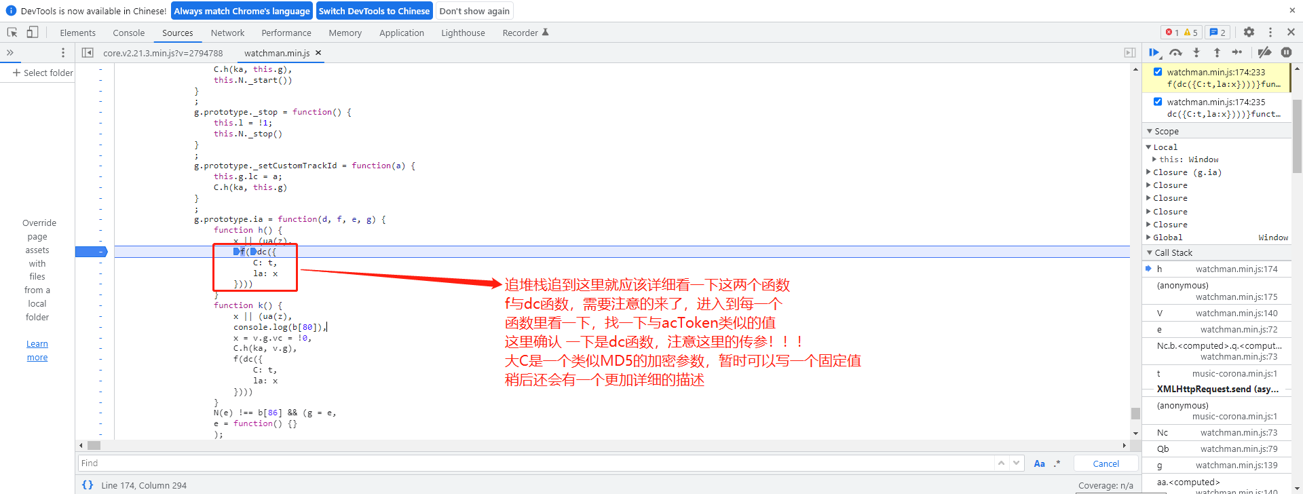Uncheck the watchman.min.js:174:233 breakpoint
The width and height of the screenshot is (1303, 494).
1158,72
